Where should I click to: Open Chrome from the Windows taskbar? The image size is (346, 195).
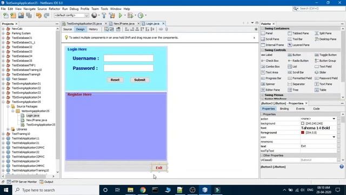pyautogui.click(x=143, y=190)
